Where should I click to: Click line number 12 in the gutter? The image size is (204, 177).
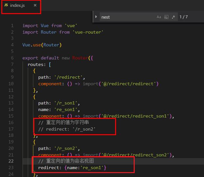tap(11, 97)
